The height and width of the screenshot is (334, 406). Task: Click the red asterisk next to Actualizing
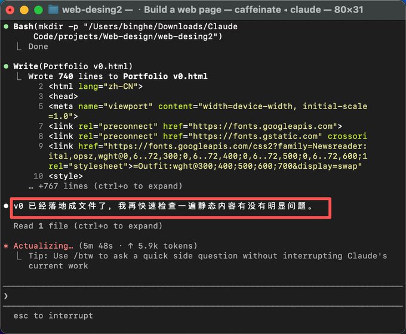tap(6, 246)
